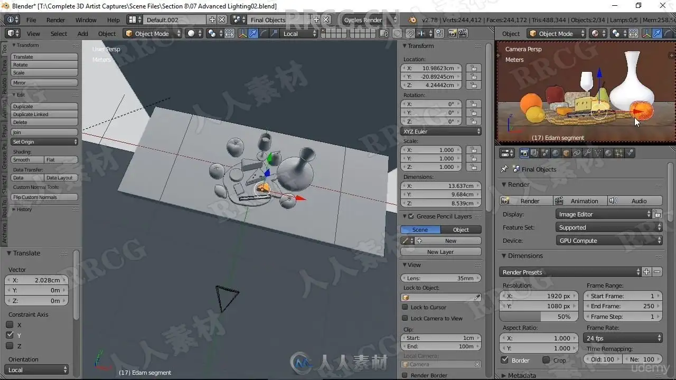This screenshot has width=676, height=380.
Task: Click the scene browse icon beside Final Objects
Action: coord(239,20)
